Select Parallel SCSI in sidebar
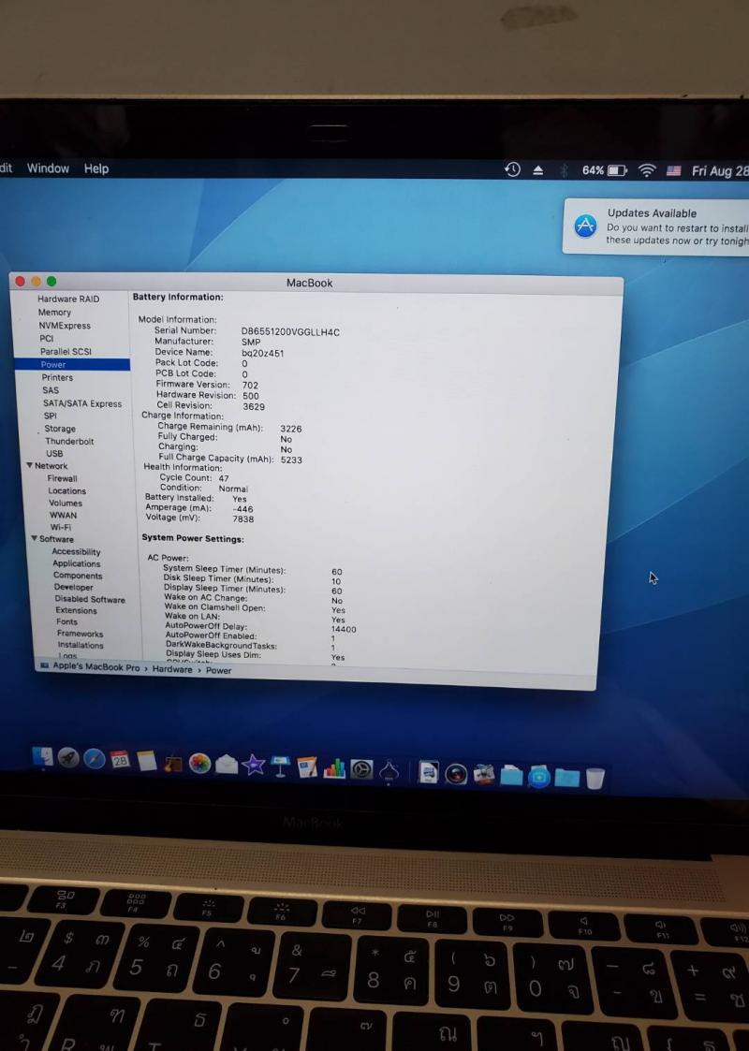The image size is (749, 1051). coord(66,351)
